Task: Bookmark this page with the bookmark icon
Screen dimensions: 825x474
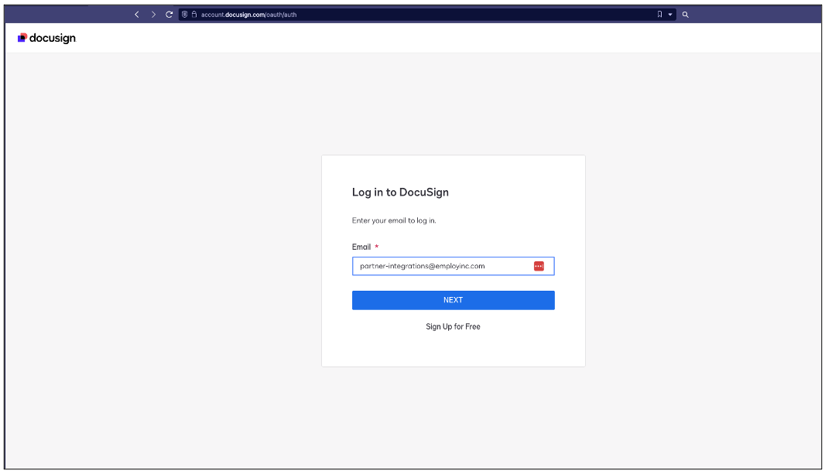Action: tap(659, 15)
